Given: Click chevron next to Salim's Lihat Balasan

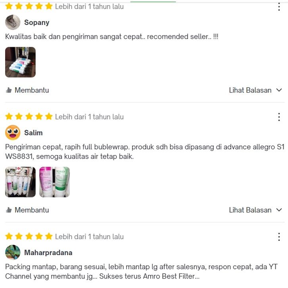Looking at the screenshot, I should click(279, 210).
